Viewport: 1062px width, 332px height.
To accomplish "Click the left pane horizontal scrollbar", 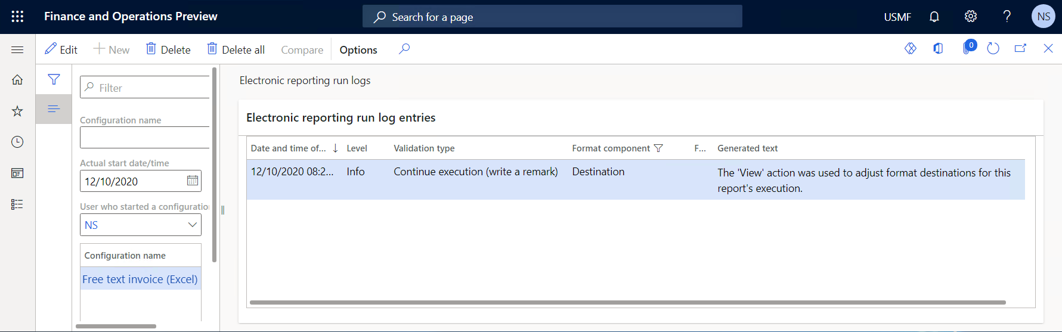I will tap(116, 326).
